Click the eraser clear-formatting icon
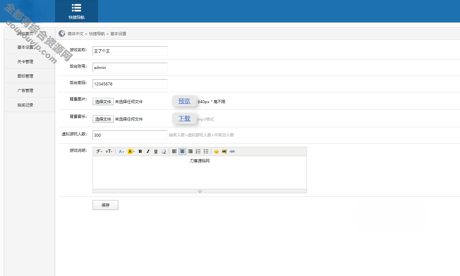Screen dimensions: 460x276 click(x=164, y=151)
